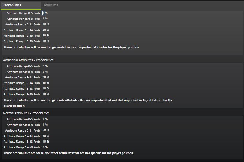Select the Range 12-14 Prob field showing 55%
The height and width of the screenshot is (162, 244).
[x=44, y=83]
